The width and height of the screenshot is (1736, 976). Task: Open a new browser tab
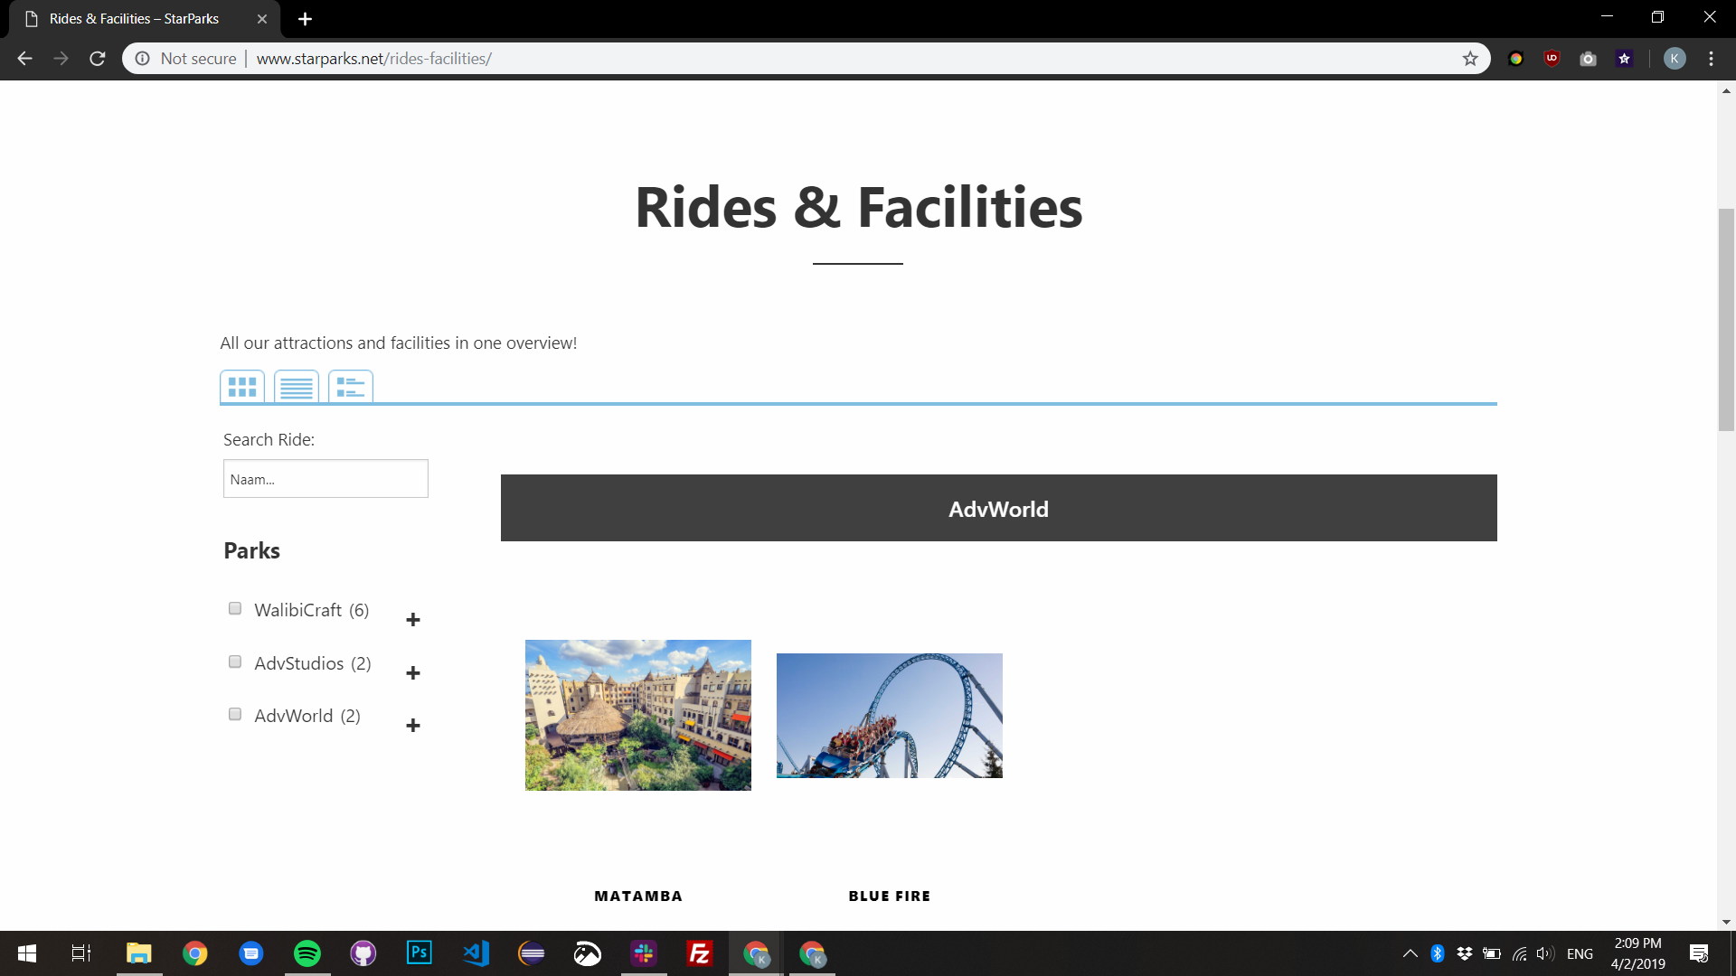(x=305, y=19)
